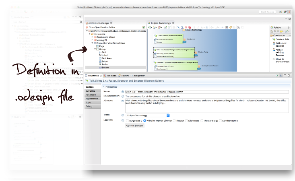The width and height of the screenshot is (295, 181).
Task: Click the palette note tool icon
Action: (281, 31)
